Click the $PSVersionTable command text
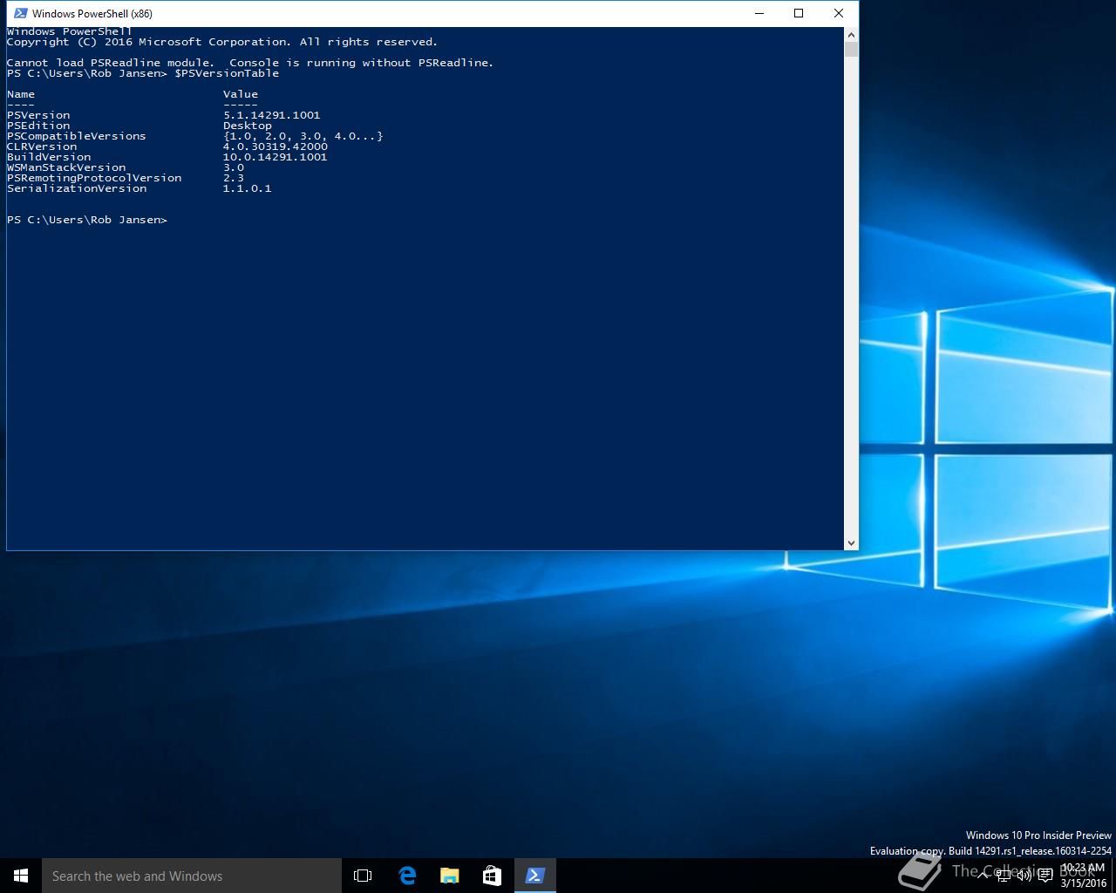This screenshot has width=1116, height=893. pyautogui.click(x=227, y=73)
